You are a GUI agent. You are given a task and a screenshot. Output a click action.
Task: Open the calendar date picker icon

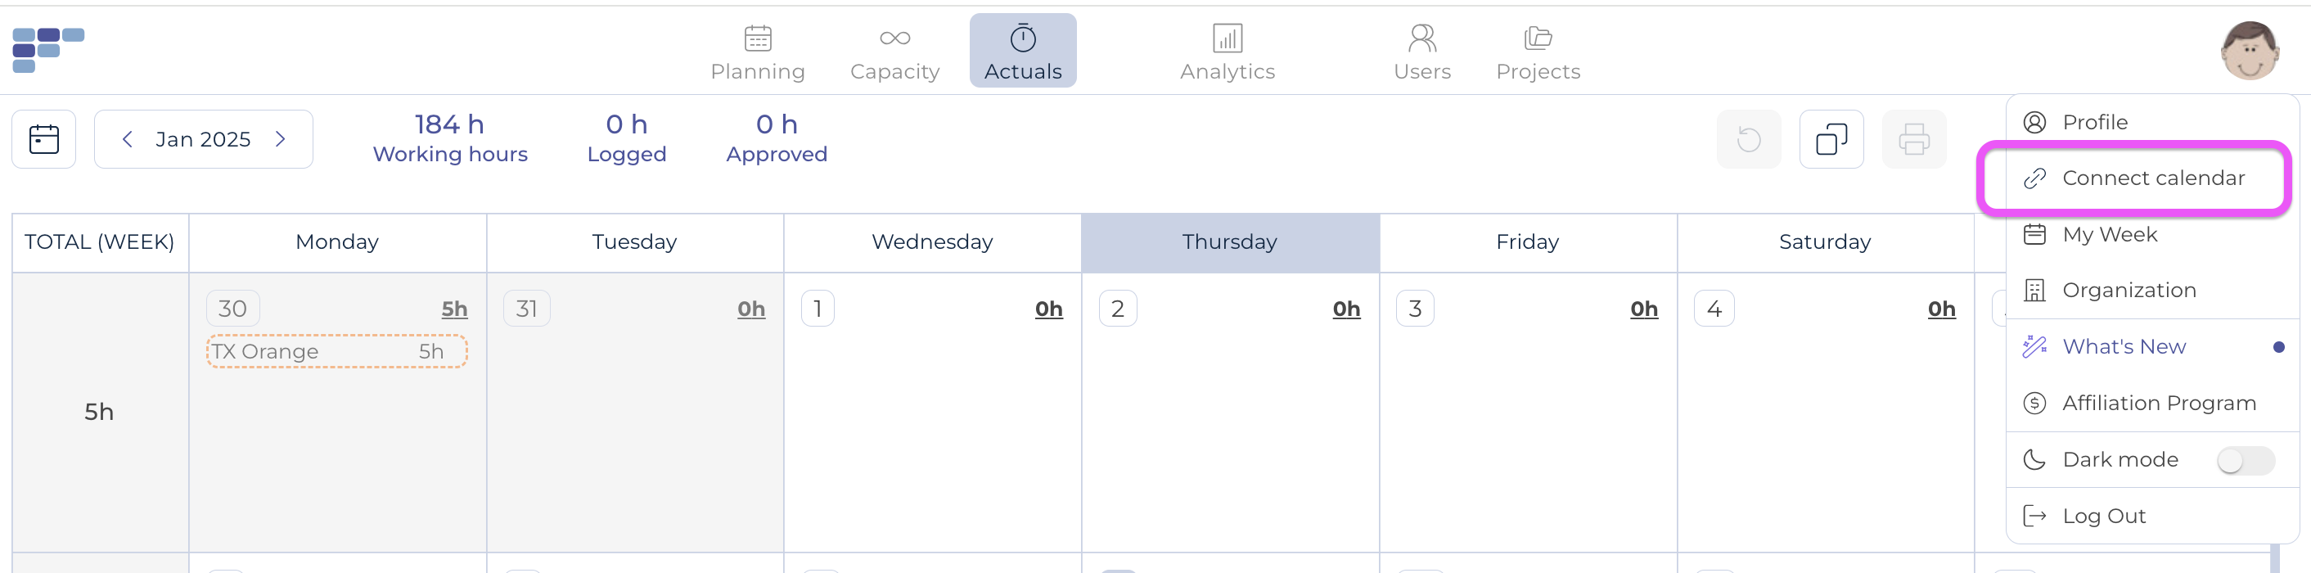tap(44, 139)
